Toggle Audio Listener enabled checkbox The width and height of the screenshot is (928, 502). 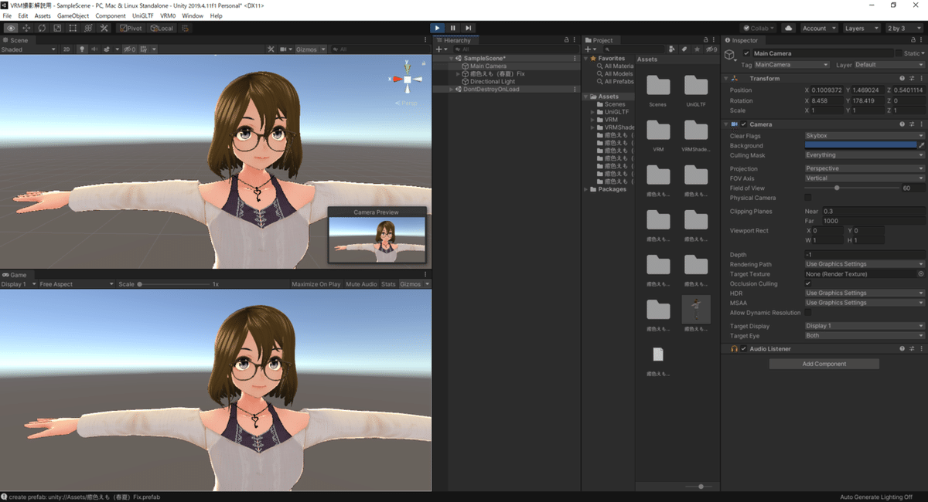(x=744, y=348)
